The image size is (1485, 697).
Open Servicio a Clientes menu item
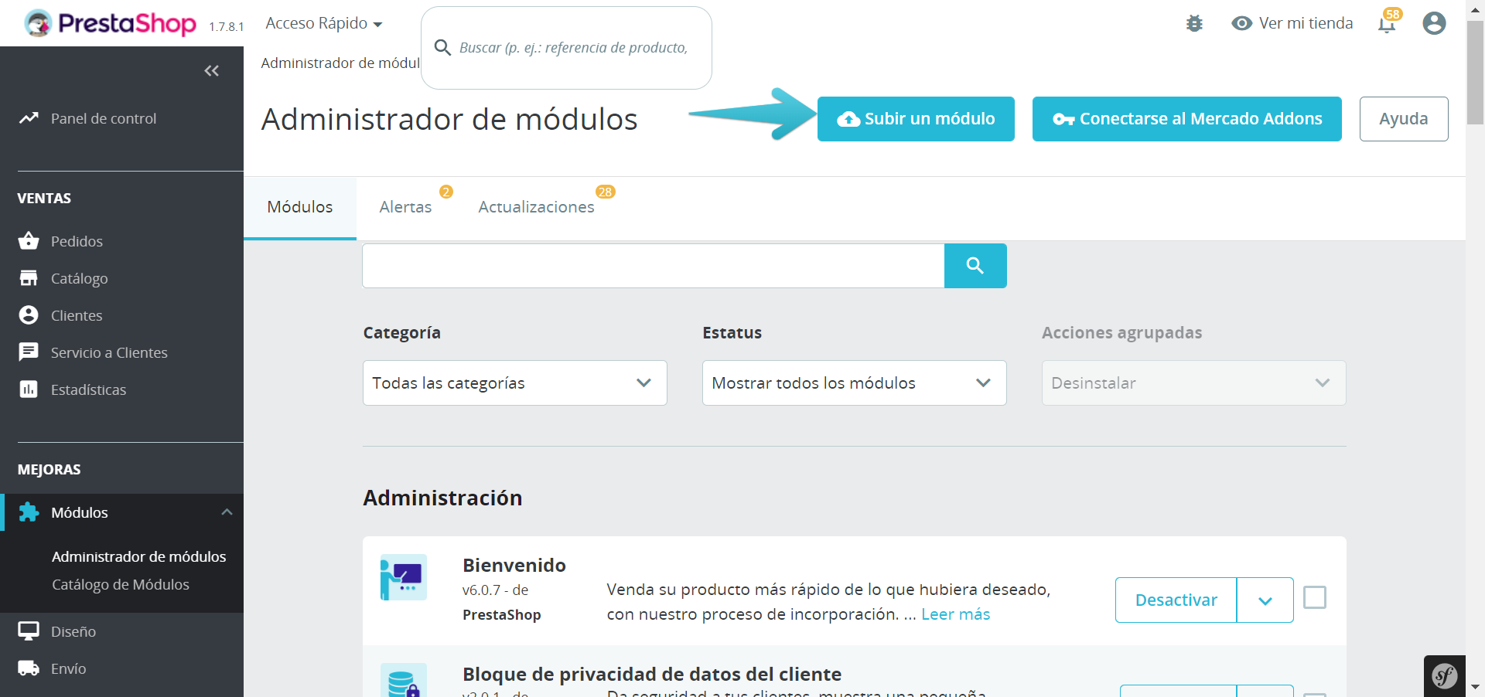coord(109,352)
